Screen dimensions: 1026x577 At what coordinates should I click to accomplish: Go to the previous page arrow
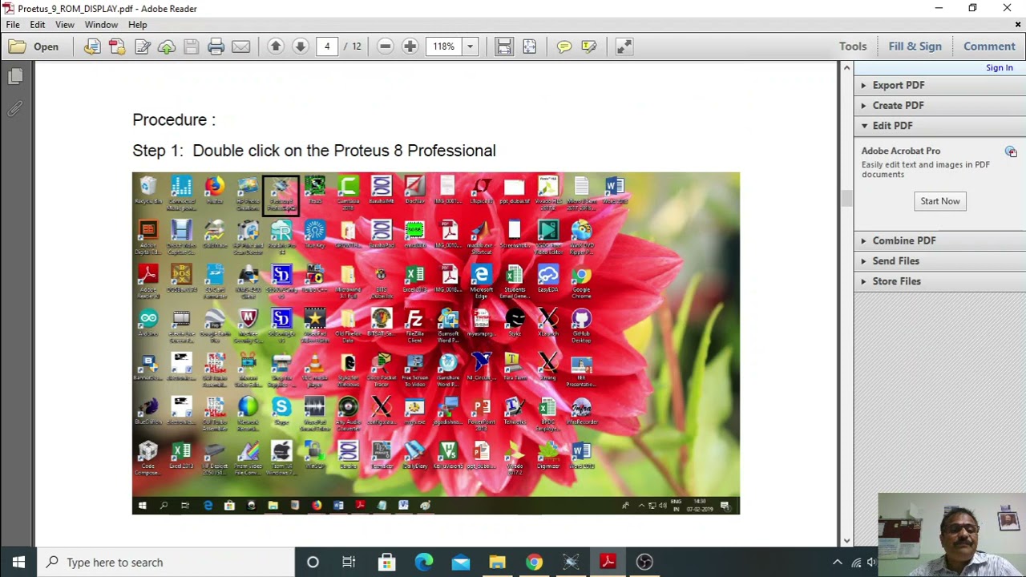click(275, 46)
